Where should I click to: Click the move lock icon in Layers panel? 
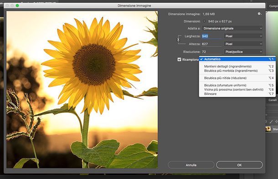pyautogui.click(x=276, y=122)
